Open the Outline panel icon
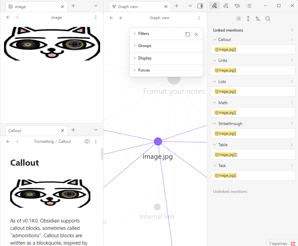Screen dimensions: 298x246 coord(249,6)
